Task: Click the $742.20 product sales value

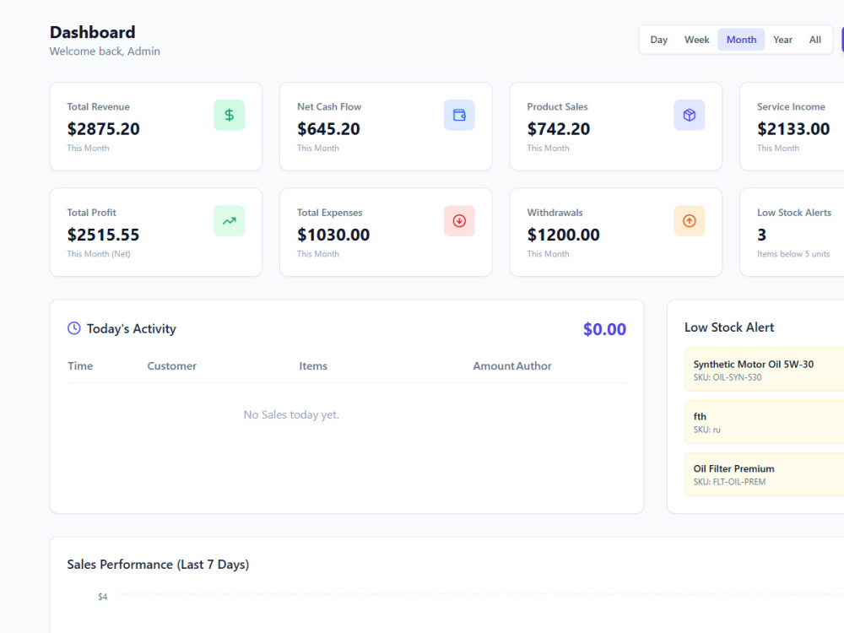Action: pos(558,129)
